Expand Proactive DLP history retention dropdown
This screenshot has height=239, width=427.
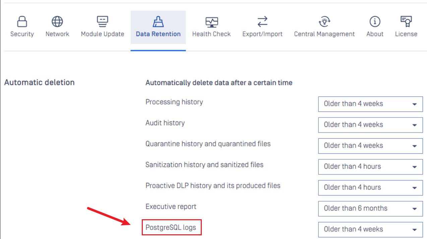pyautogui.click(x=370, y=188)
